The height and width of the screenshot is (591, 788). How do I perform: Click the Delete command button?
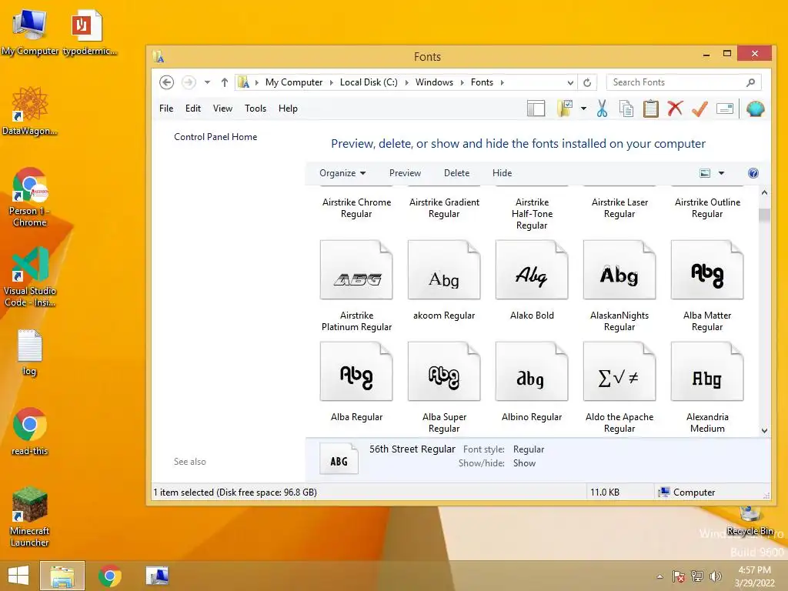pyautogui.click(x=457, y=173)
